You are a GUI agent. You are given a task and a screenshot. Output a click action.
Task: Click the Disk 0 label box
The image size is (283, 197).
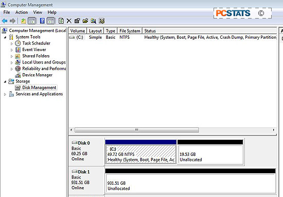pyautogui.click(x=86, y=152)
